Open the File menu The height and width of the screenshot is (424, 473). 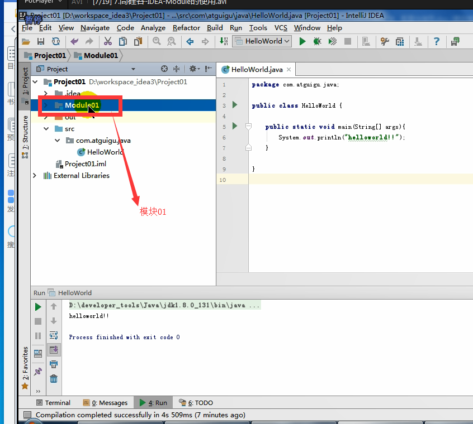pos(27,28)
